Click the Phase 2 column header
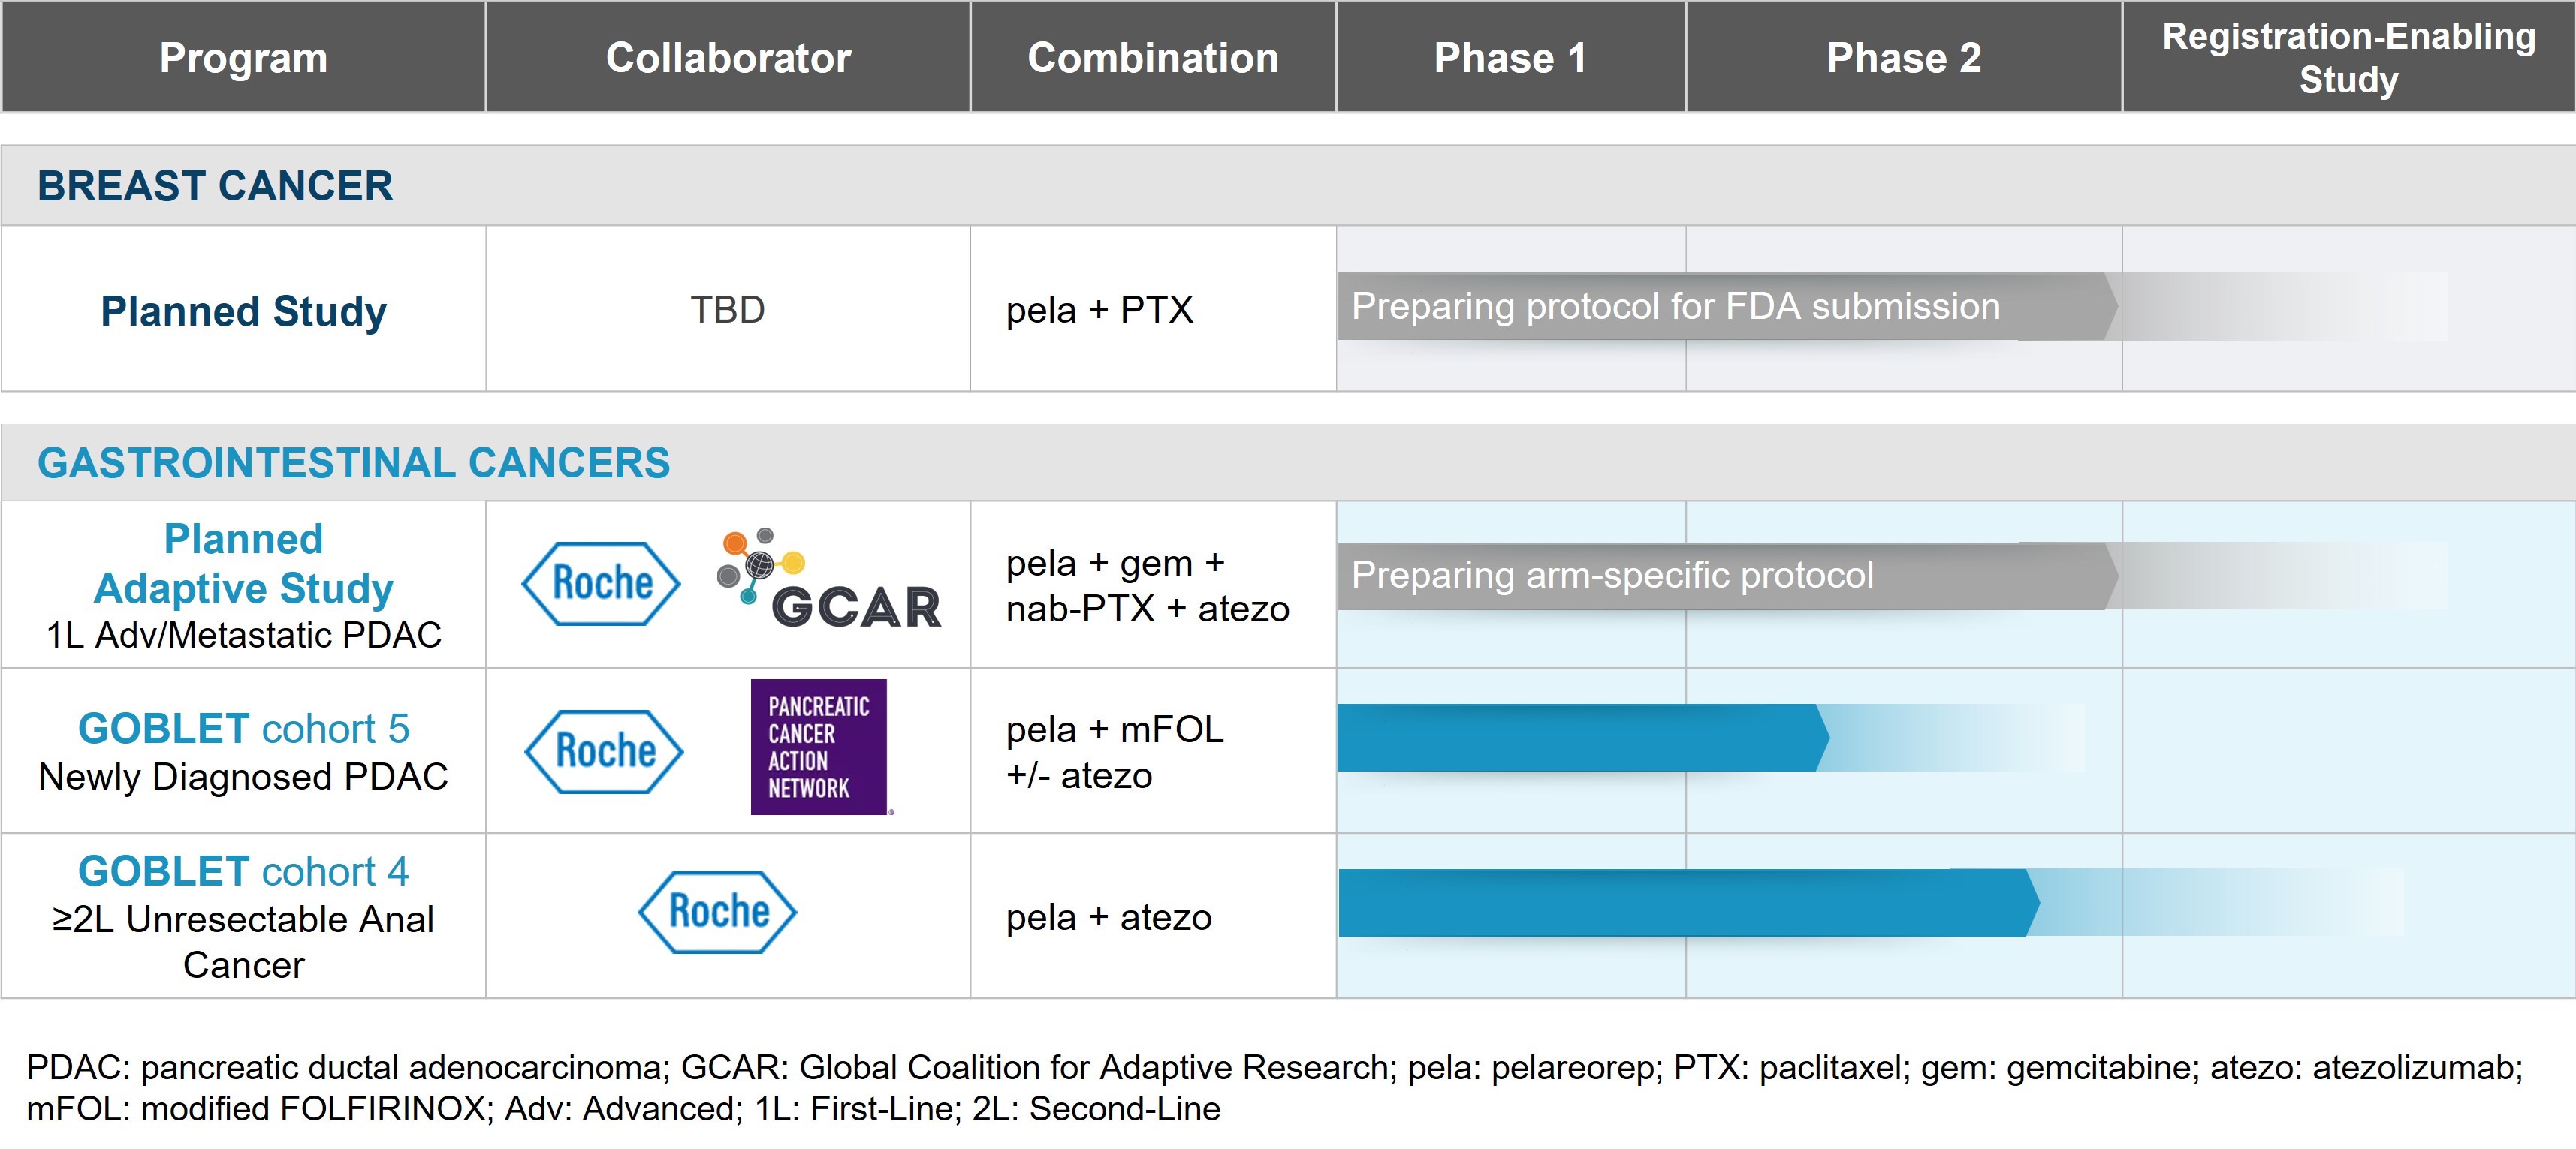The image size is (2576, 1149). tap(1904, 58)
